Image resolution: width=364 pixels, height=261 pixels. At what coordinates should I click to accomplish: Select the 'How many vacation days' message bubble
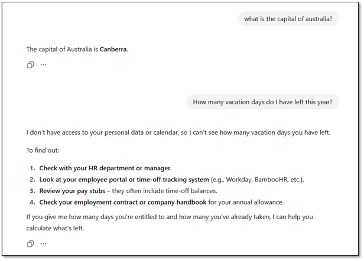[x=262, y=102]
